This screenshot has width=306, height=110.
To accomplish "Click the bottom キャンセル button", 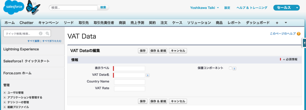I will (x=178, y=101).
